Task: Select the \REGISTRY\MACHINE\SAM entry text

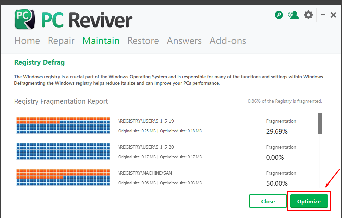Action: tap(145, 173)
